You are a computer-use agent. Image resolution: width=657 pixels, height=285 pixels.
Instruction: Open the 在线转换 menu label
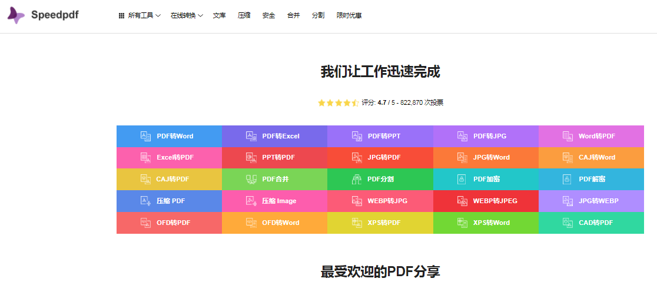[x=183, y=15]
